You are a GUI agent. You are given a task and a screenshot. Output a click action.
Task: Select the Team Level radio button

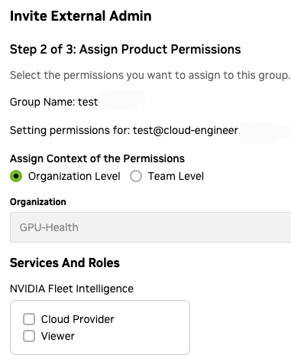click(x=136, y=176)
